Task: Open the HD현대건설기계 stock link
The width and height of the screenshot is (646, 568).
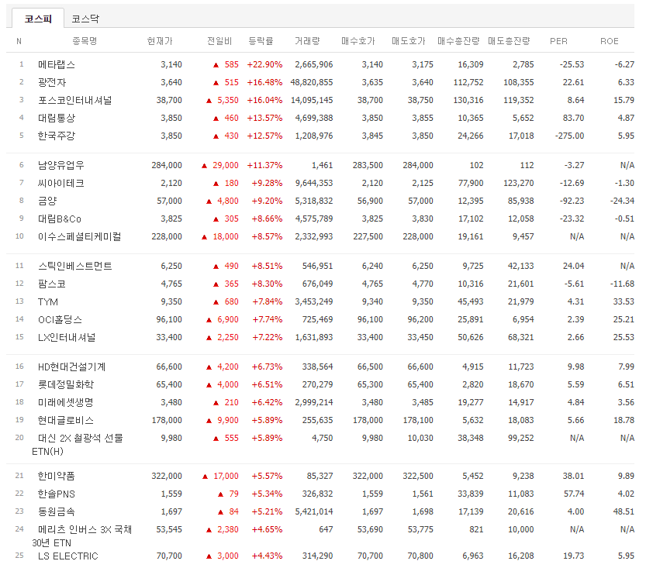Action: tap(71, 367)
